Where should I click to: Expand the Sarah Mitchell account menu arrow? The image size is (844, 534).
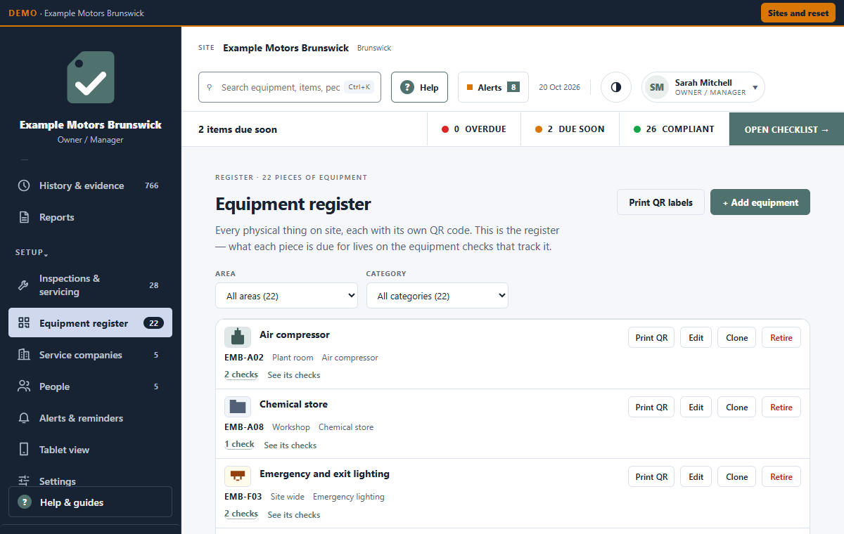coord(755,88)
